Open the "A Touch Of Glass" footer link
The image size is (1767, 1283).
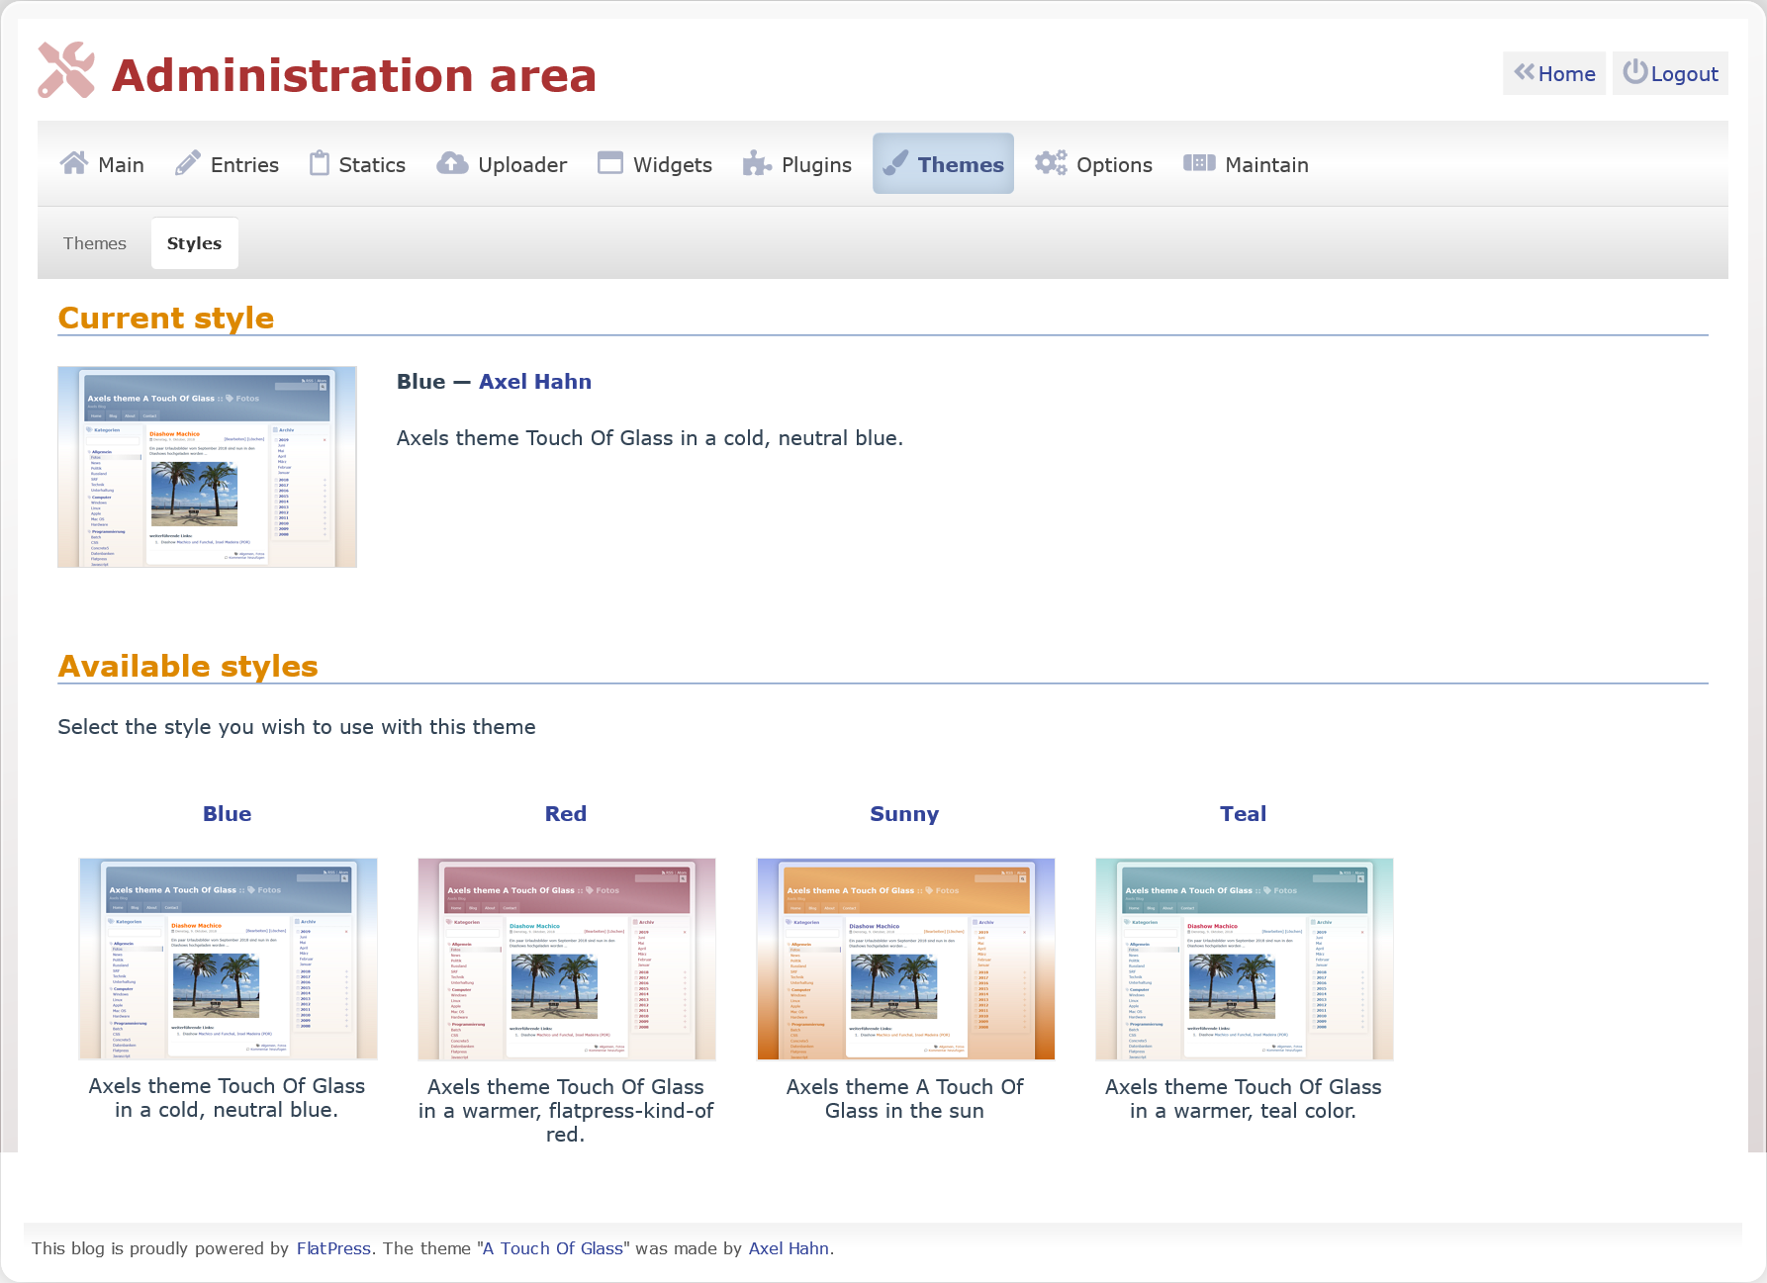coord(554,1248)
